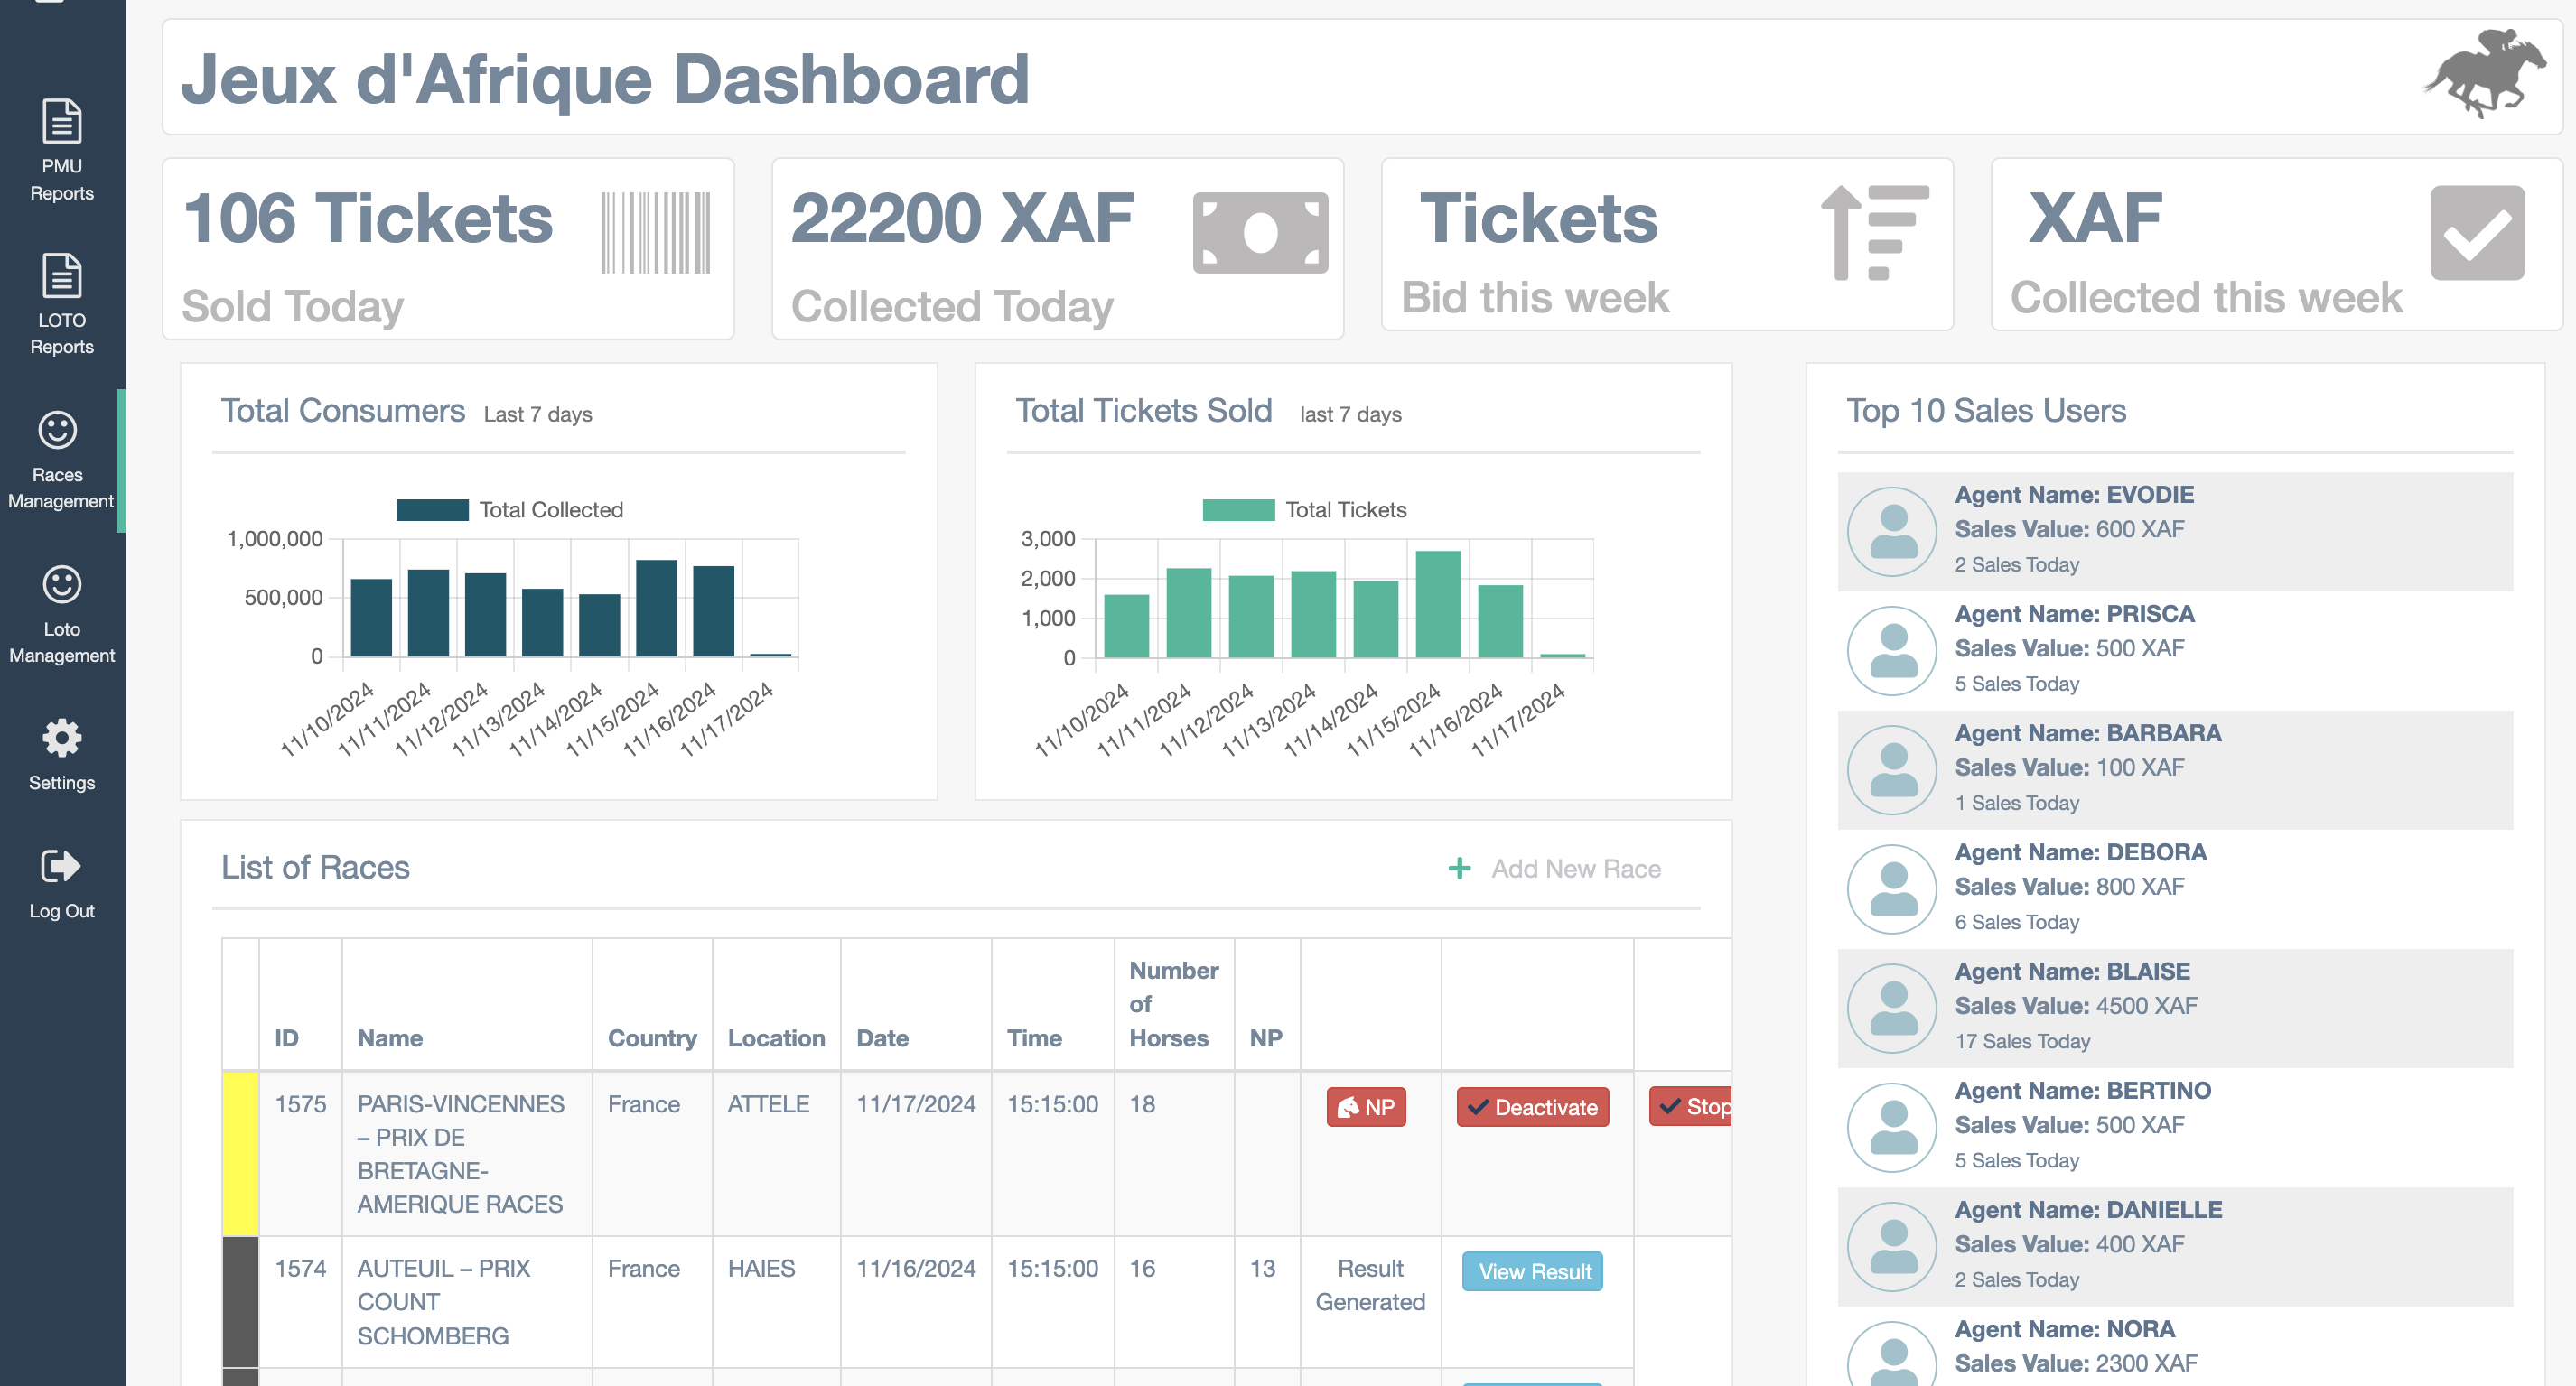Image resolution: width=2576 pixels, height=1386 pixels.
Task: Click the banknote icon on Collected Today
Action: [1259, 233]
